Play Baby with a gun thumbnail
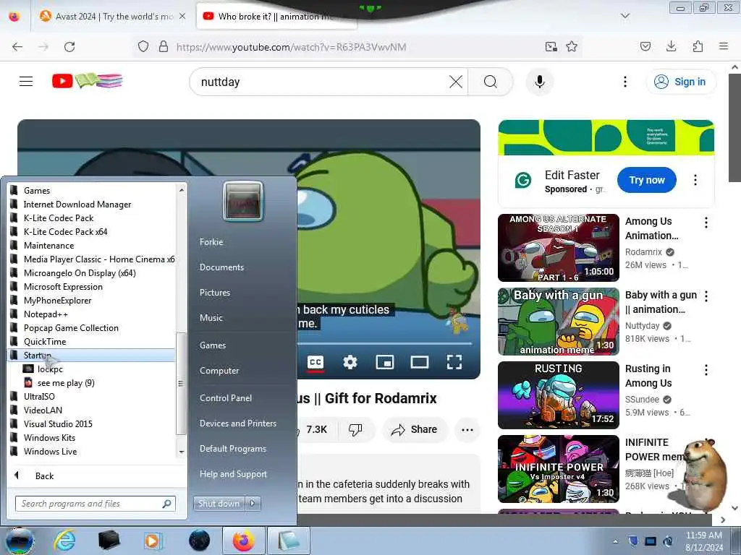This screenshot has height=555, width=741. point(558,322)
